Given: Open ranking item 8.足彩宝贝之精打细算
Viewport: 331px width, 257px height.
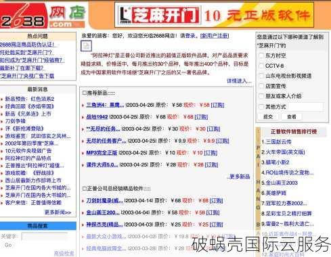Looking at the screenshot, I should tap(286, 214).
